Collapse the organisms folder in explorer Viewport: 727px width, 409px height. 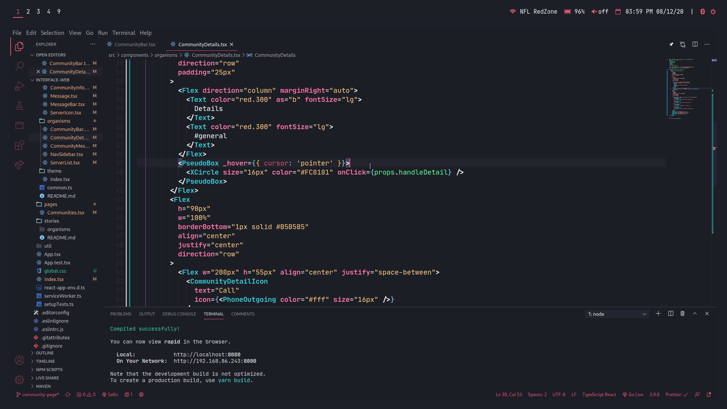(x=59, y=121)
